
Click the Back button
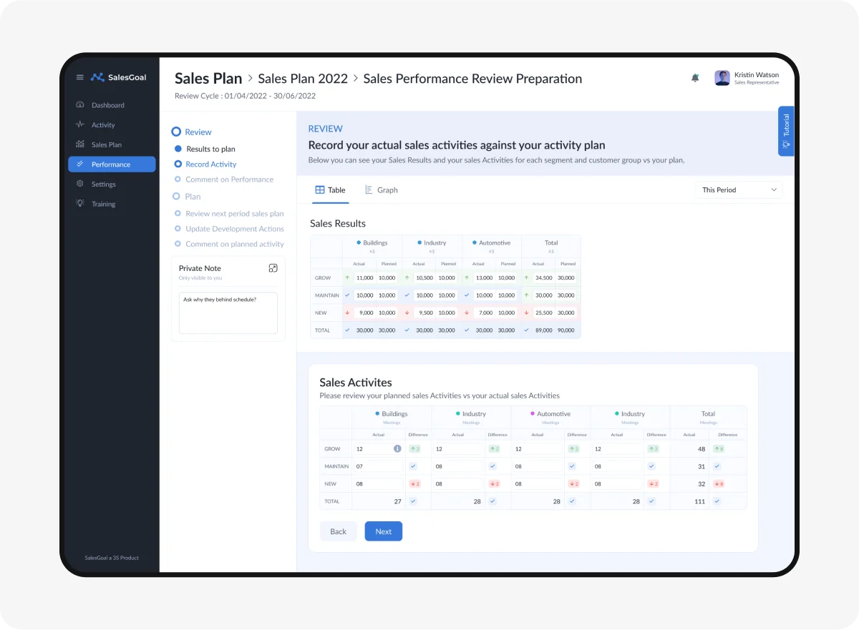pyautogui.click(x=338, y=531)
